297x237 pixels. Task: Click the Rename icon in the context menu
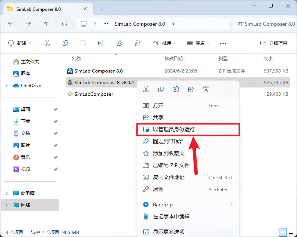click(176, 89)
